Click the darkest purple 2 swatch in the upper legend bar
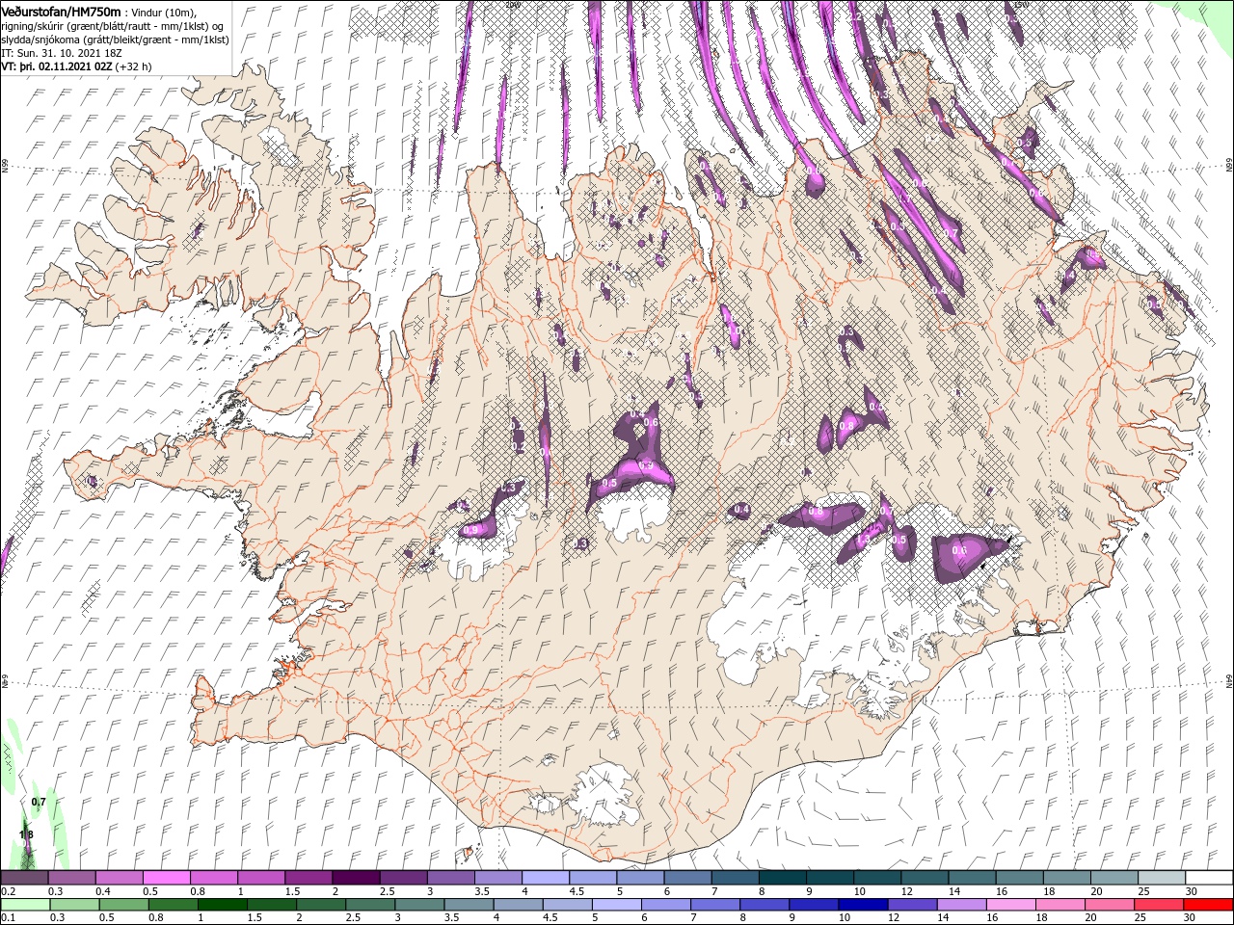 tap(356, 878)
